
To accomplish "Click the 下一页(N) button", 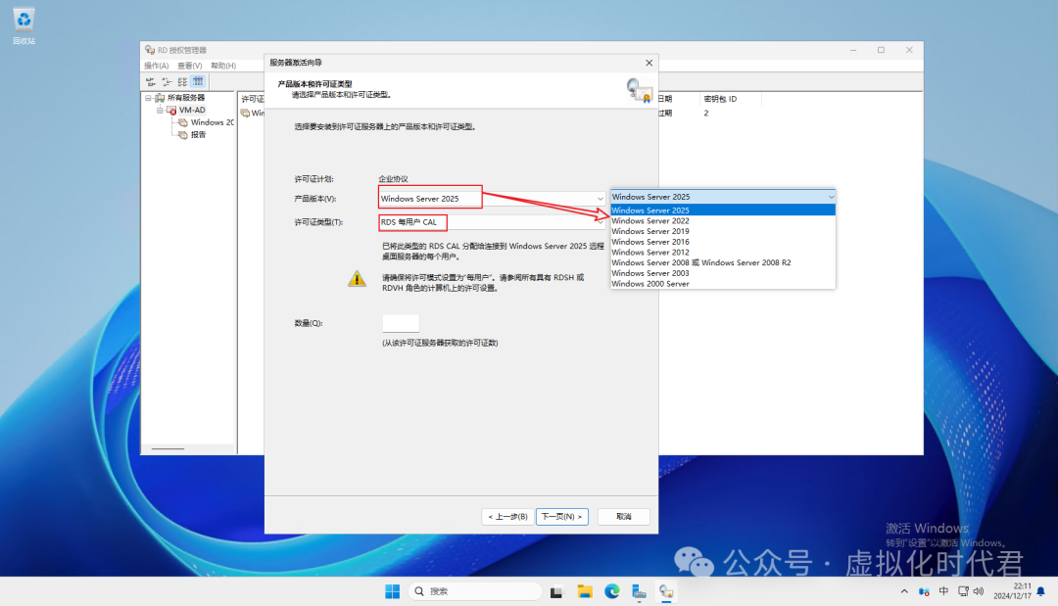I will pos(561,516).
